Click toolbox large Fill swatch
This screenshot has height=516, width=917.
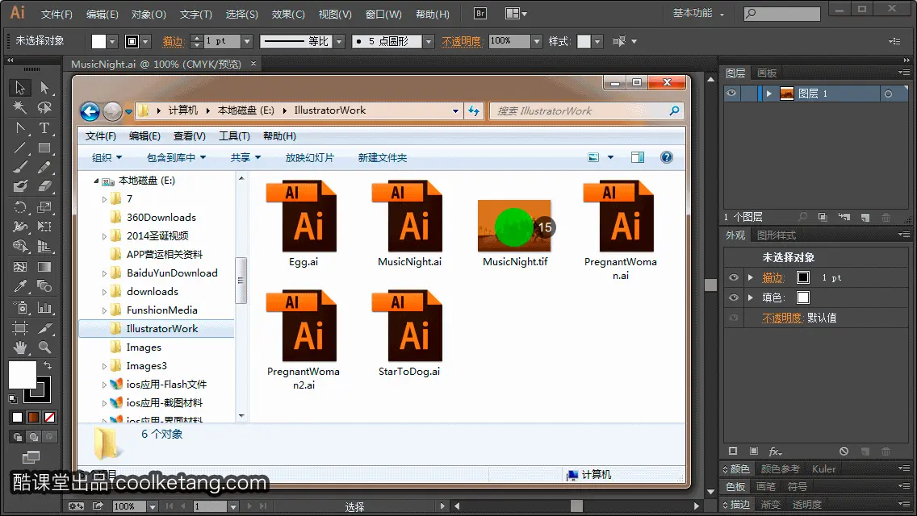(x=23, y=375)
